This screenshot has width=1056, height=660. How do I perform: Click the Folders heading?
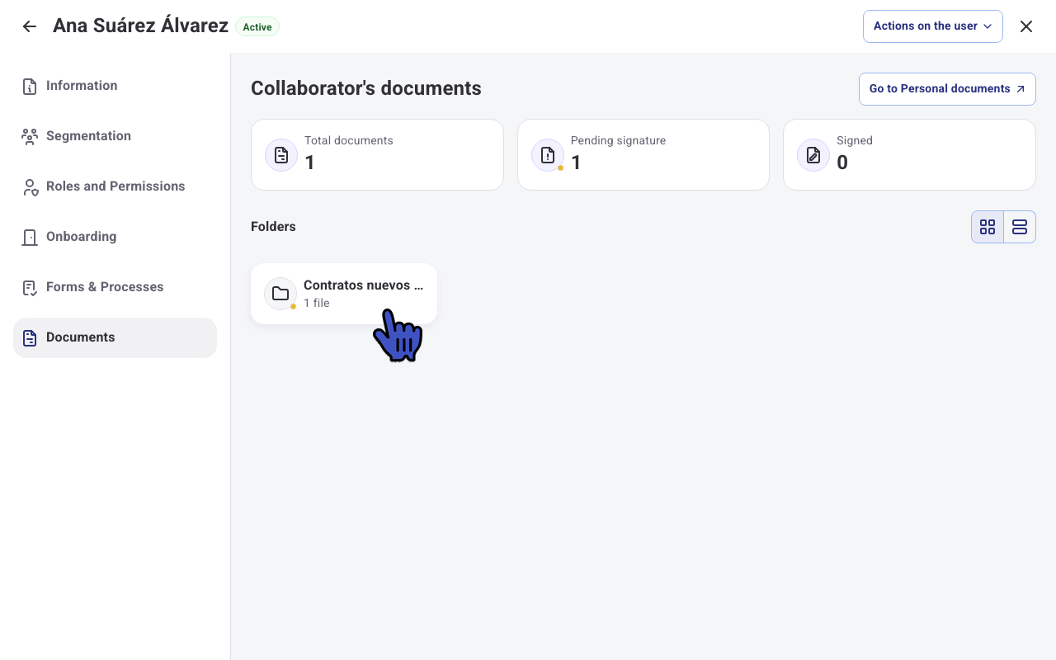[x=273, y=227]
